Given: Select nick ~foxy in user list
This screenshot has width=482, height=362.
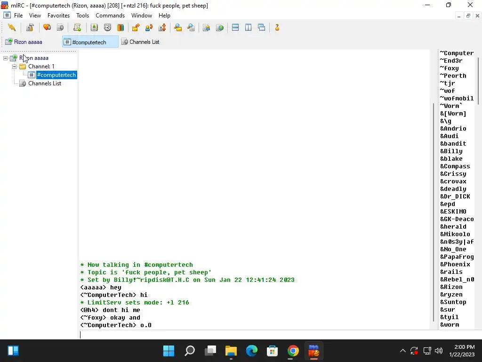Looking at the screenshot, I should pos(449,68).
